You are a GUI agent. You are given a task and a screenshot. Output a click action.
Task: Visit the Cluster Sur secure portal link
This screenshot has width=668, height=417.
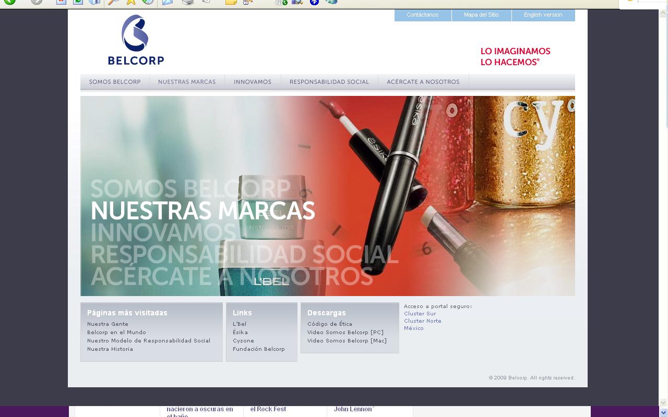pyautogui.click(x=420, y=314)
